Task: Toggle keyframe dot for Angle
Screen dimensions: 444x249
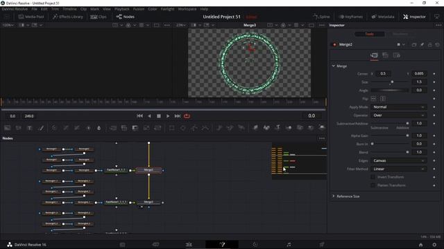Action: pyautogui.click(x=434, y=91)
